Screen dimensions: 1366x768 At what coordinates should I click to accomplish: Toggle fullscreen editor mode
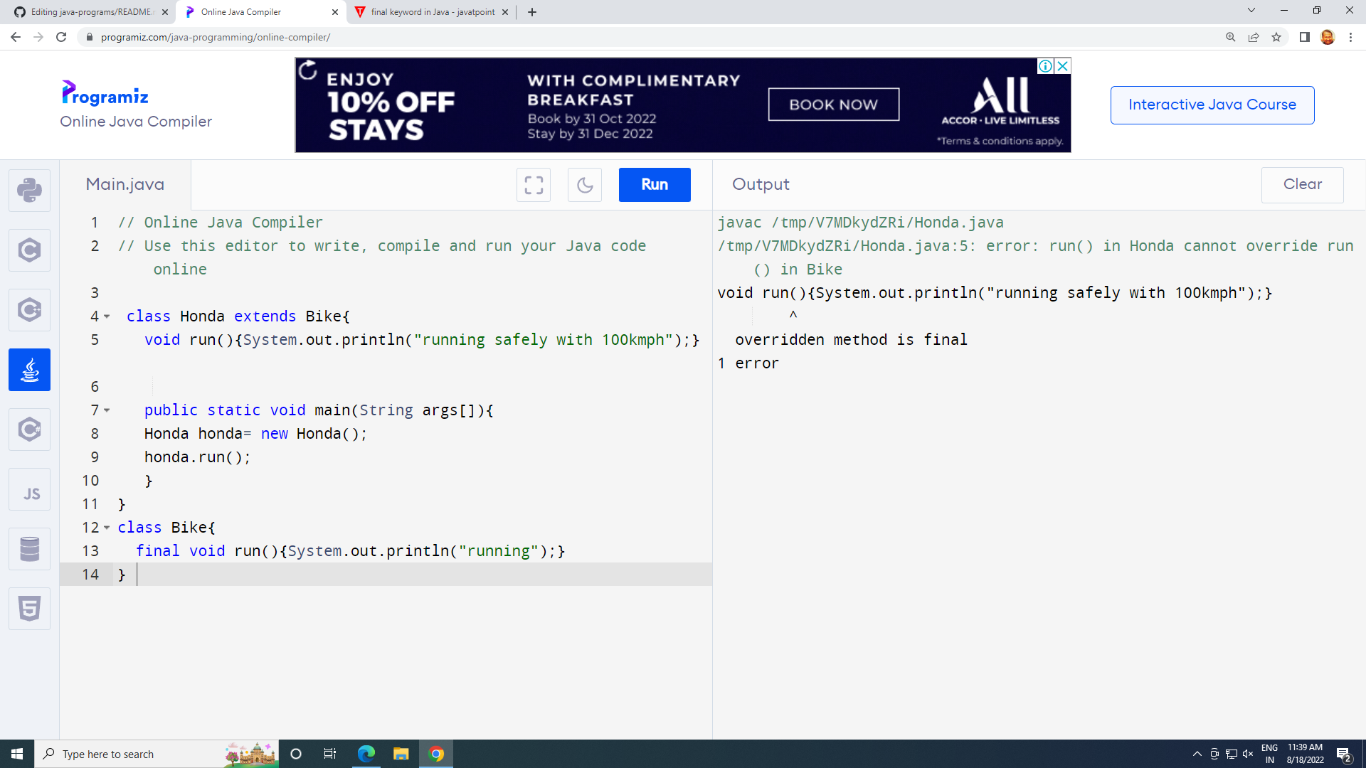click(x=533, y=184)
